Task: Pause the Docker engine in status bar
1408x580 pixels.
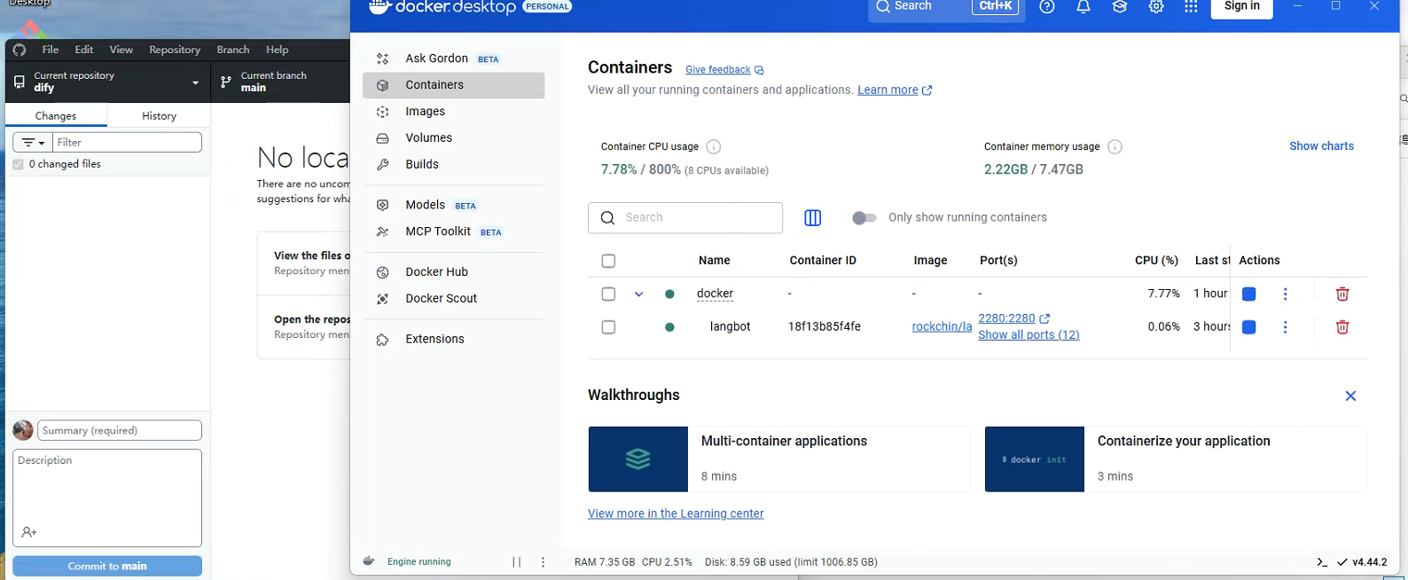Action: 517,562
